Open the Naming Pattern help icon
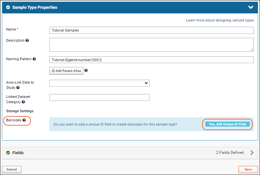The height and width of the screenshot is (175, 260). [34, 59]
